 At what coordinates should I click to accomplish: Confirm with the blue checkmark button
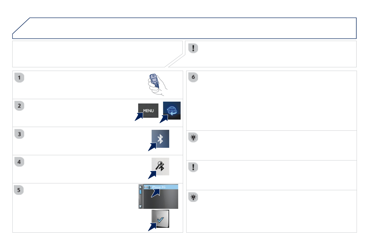point(160,219)
